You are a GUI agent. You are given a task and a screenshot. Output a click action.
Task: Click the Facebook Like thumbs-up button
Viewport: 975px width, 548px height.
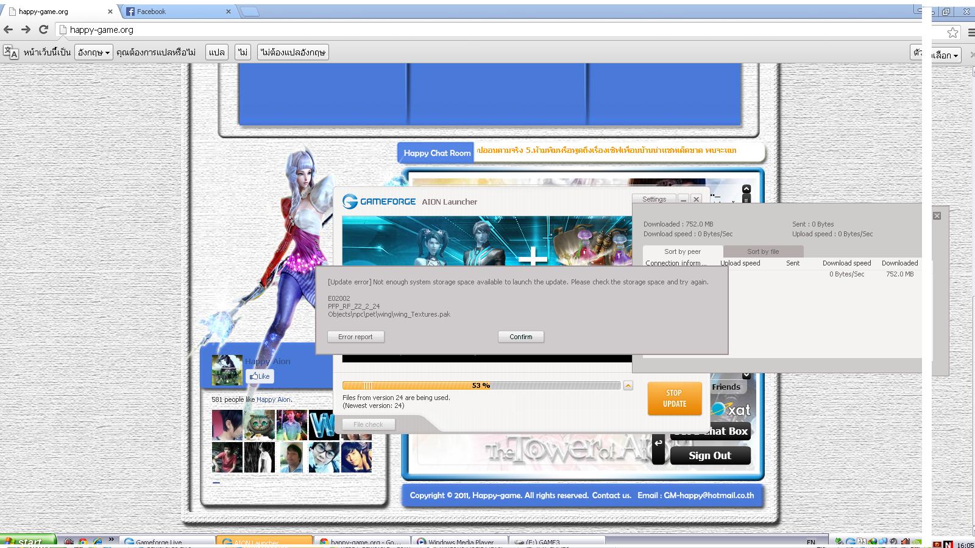tap(260, 376)
